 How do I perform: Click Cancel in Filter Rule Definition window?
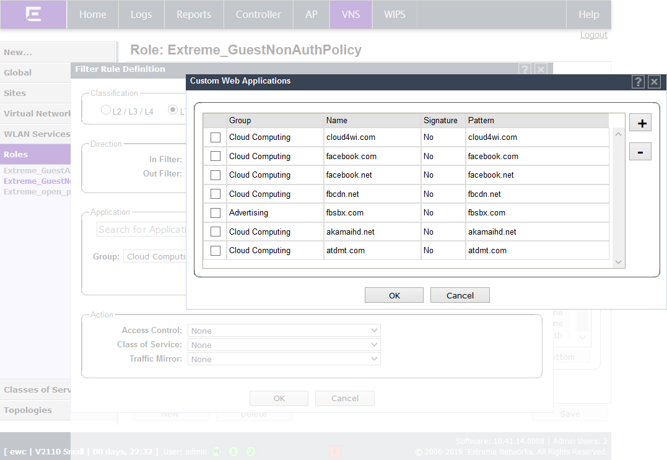(x=345, y=398)
